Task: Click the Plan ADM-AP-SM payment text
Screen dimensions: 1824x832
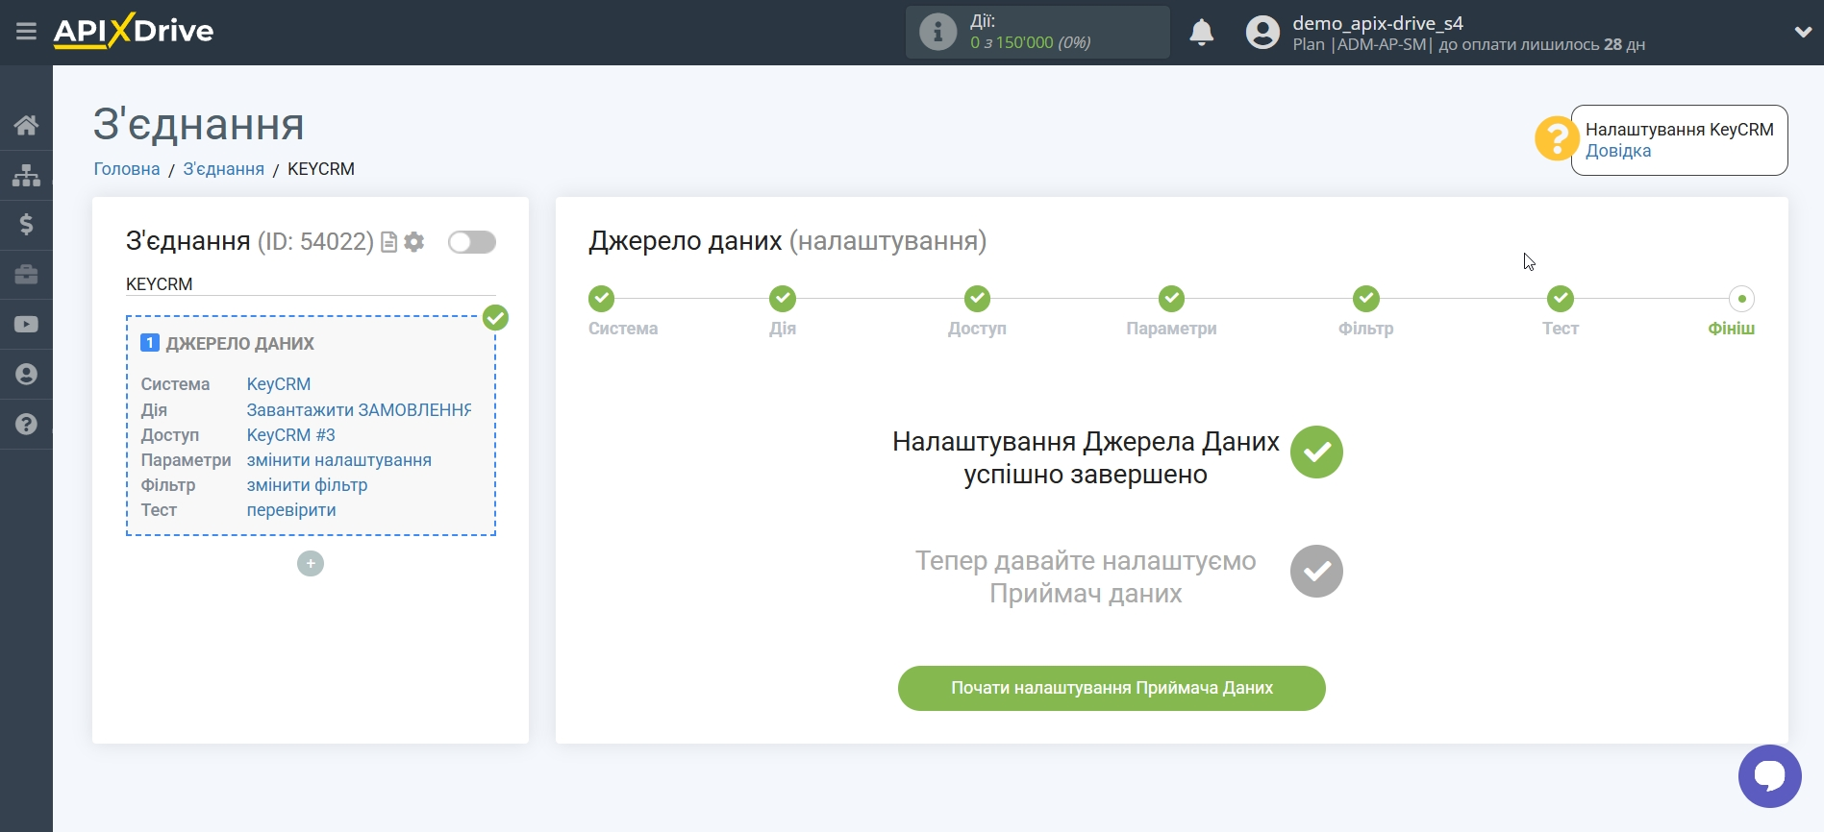Action: [x=1468, y=45]
